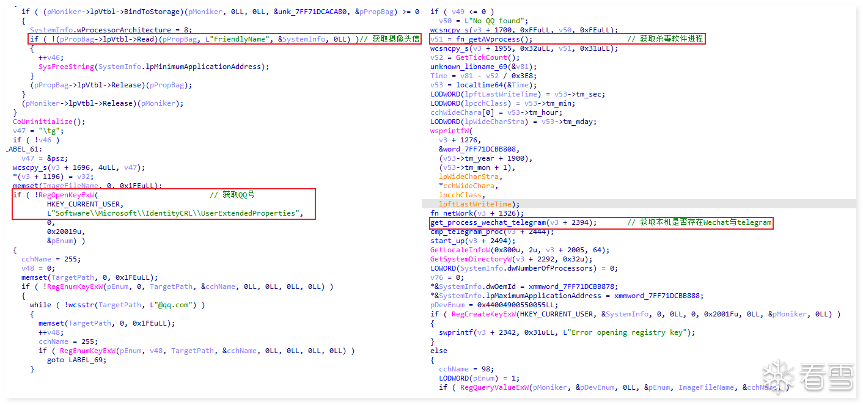Click the 获取QQ号 comment
This screenshot has width=863, height=405.
pos(232,195)
